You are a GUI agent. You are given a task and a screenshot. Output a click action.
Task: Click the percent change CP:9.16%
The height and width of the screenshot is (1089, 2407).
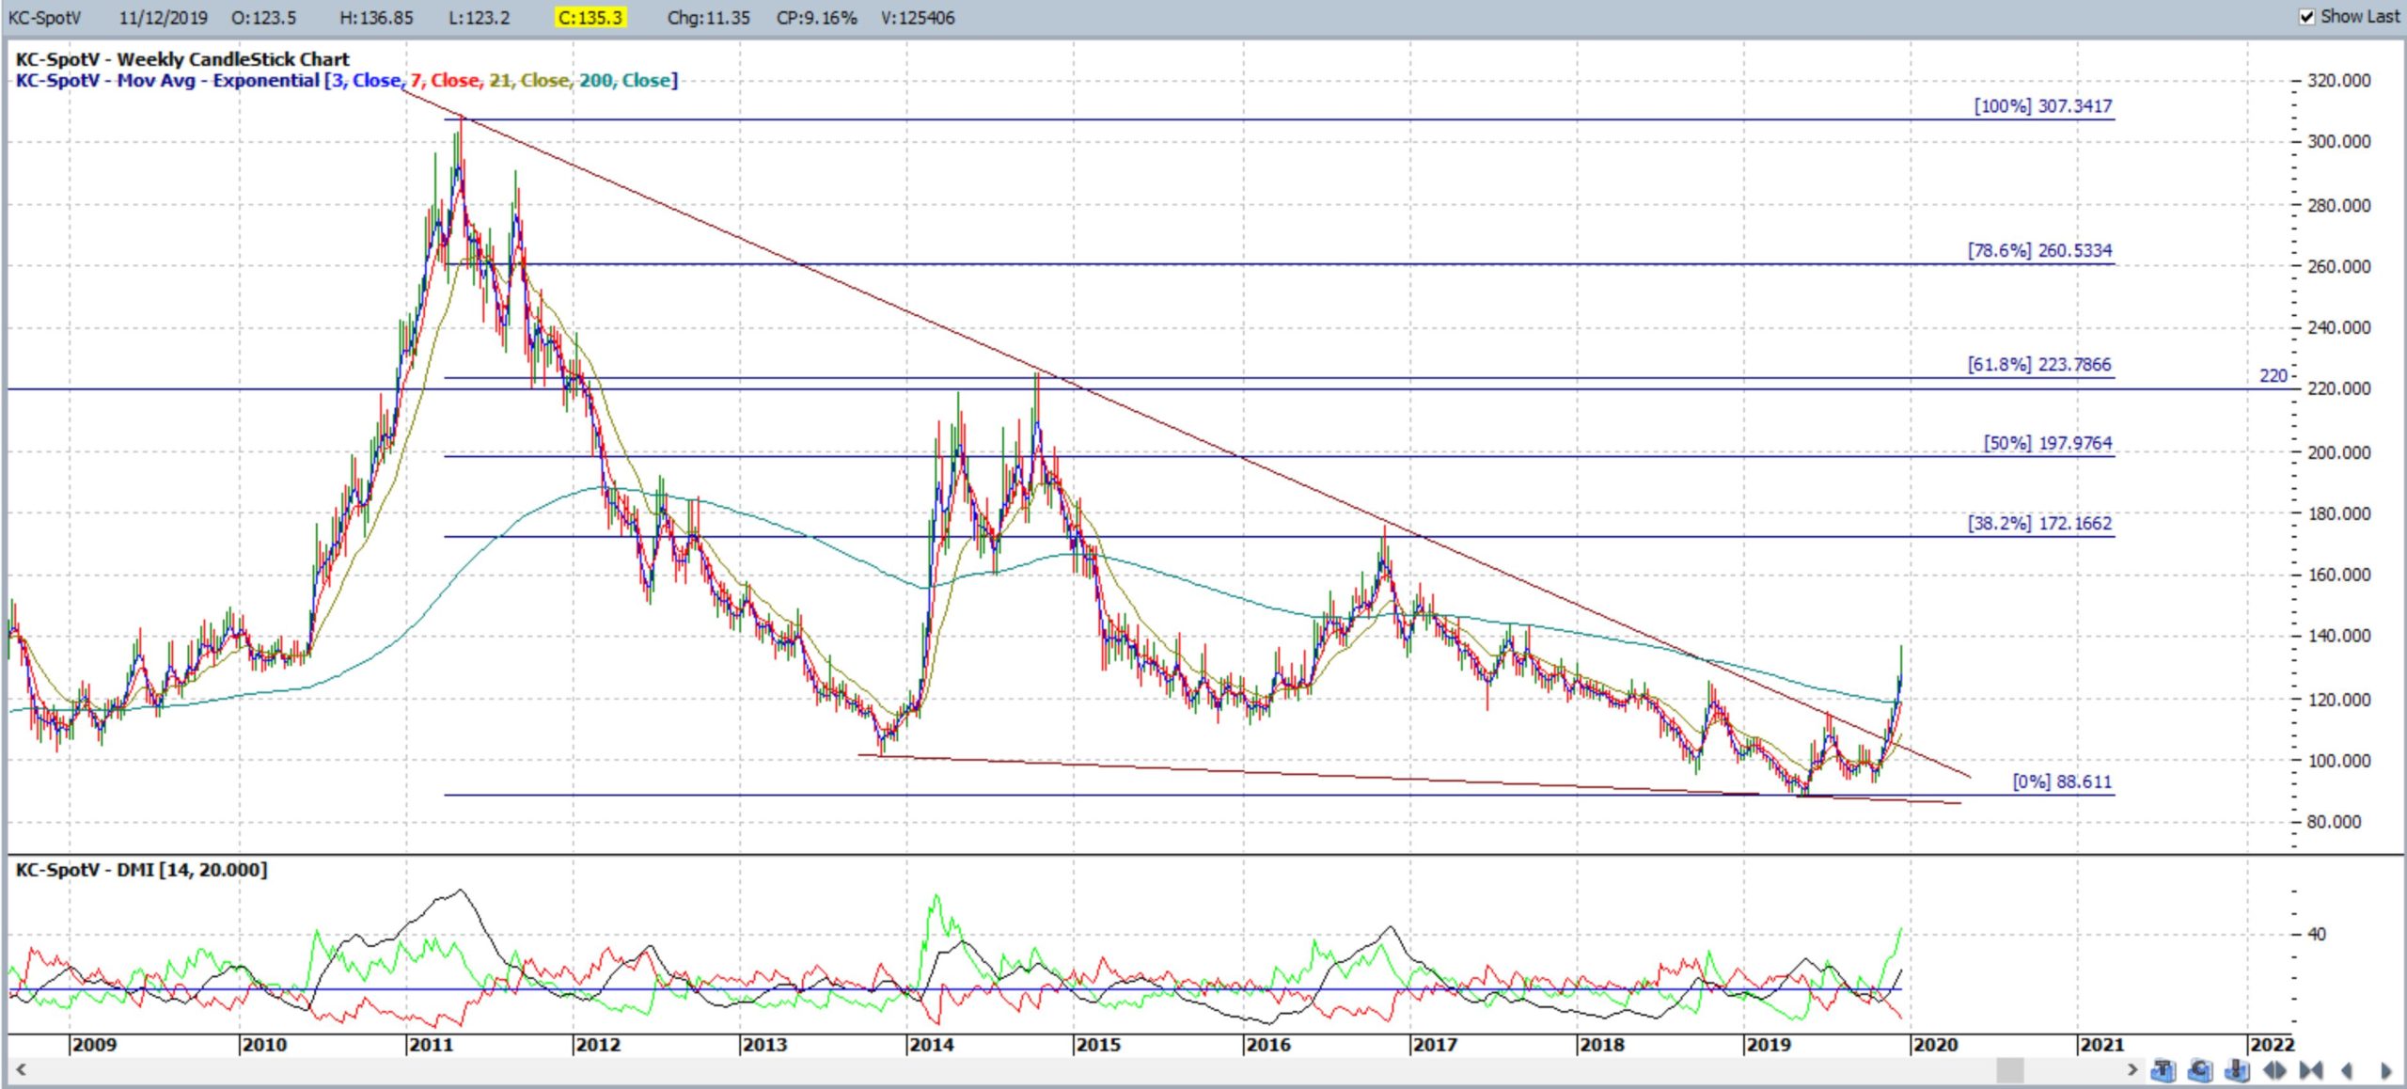[816, 18]
